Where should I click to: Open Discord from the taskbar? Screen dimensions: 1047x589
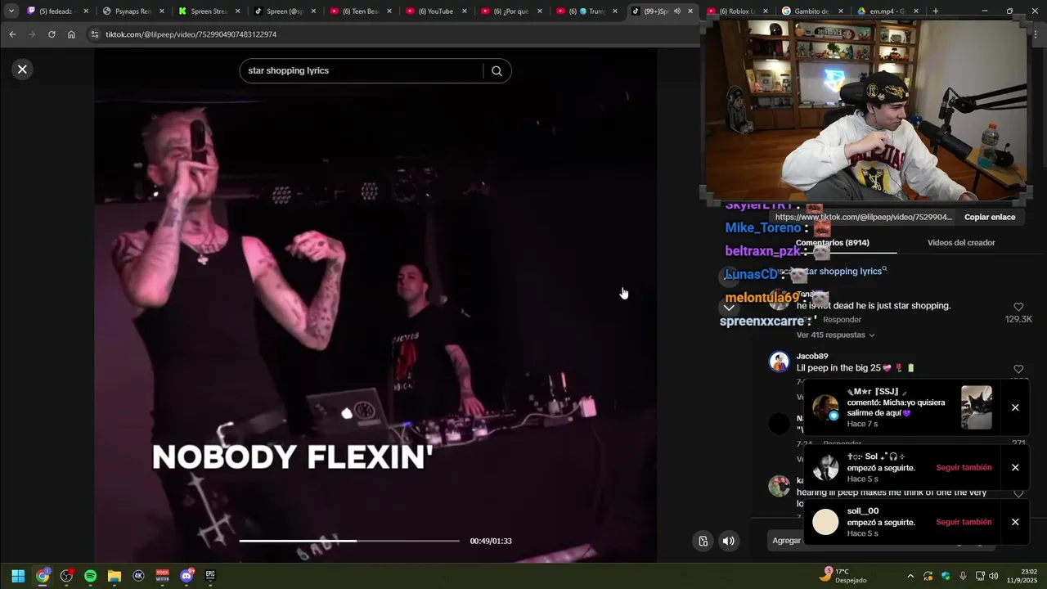[186, 576]
